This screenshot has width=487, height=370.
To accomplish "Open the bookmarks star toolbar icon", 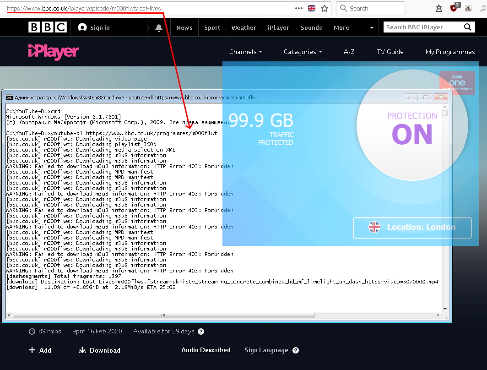I will (439, 8).
